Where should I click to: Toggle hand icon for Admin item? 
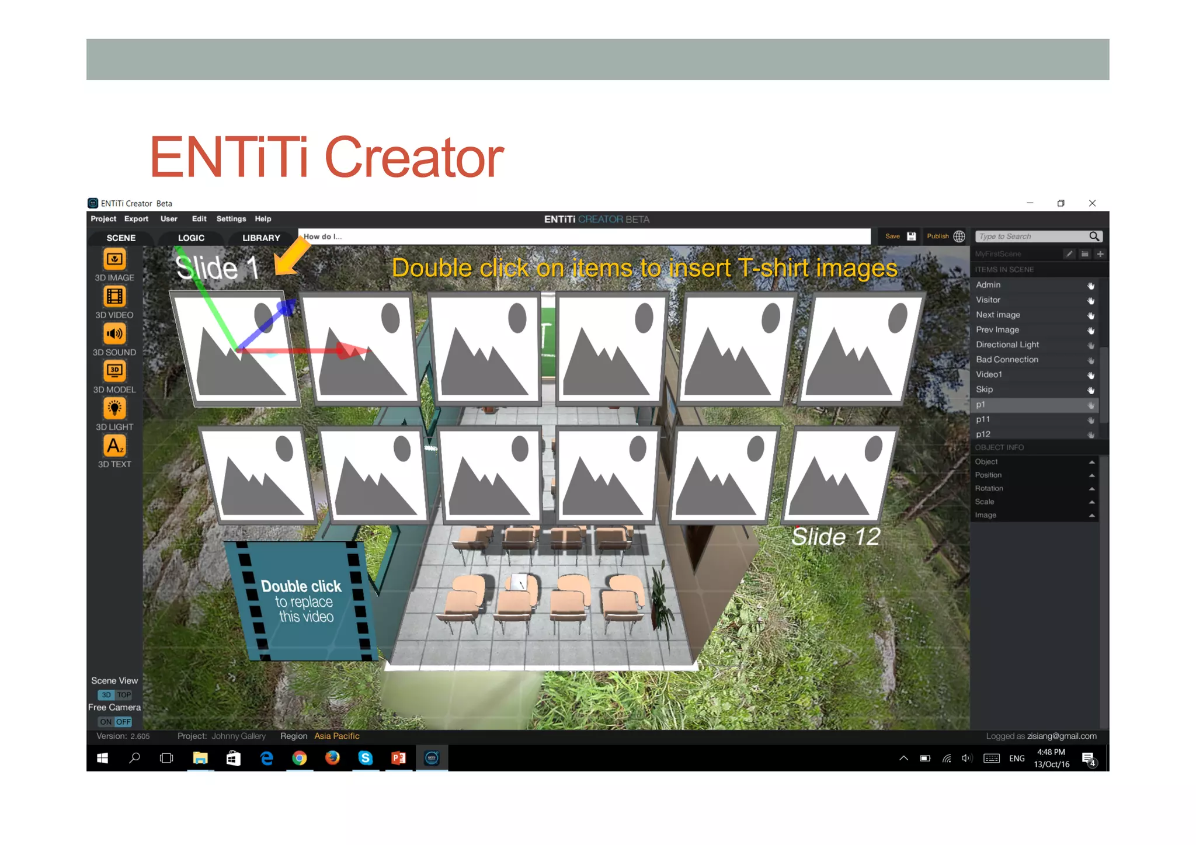(1090, 286)
